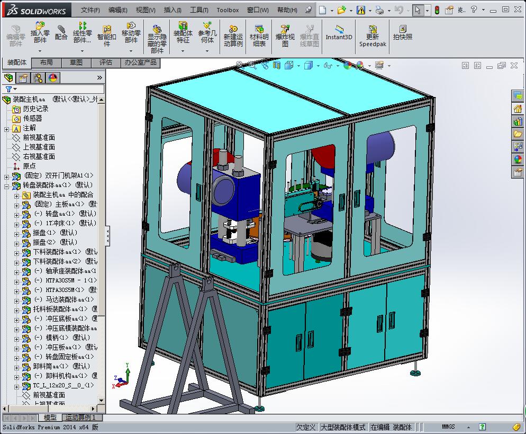The image size is (526, 434).
Task: Switch to DisplayManager tab icon
Action: tap(53, 78)
